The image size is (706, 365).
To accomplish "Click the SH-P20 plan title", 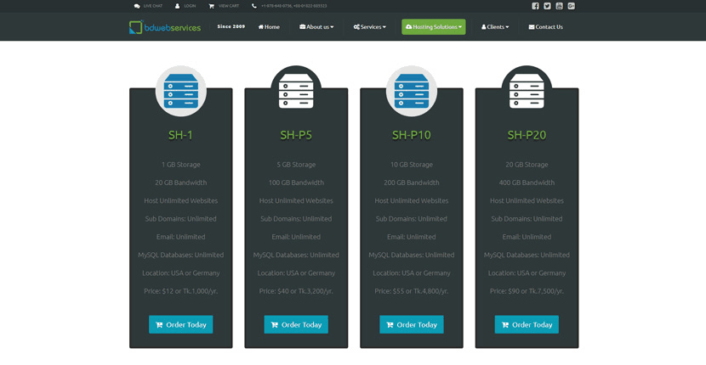I will (x=527, y=135).
